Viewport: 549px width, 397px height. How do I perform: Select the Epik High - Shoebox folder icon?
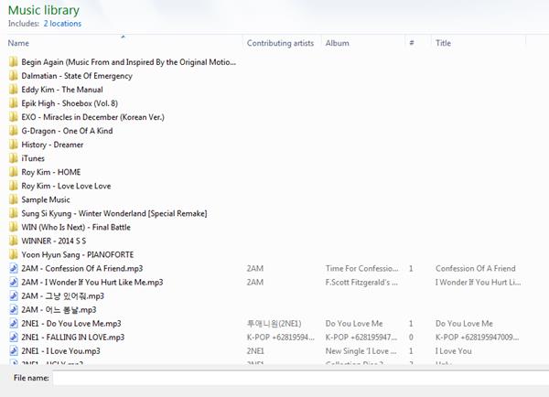(x=14, y=103)
